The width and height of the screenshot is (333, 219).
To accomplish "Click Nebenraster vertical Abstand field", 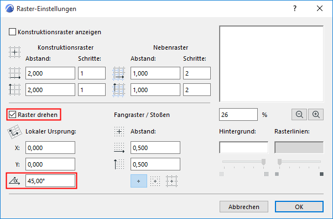I will point(155,89).
